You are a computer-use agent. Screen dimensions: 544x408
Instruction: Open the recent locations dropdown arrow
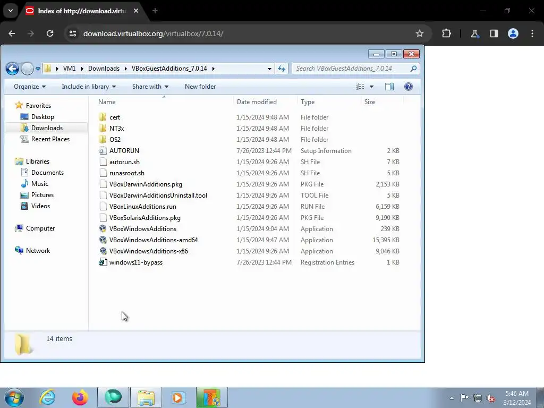[38, 69]
